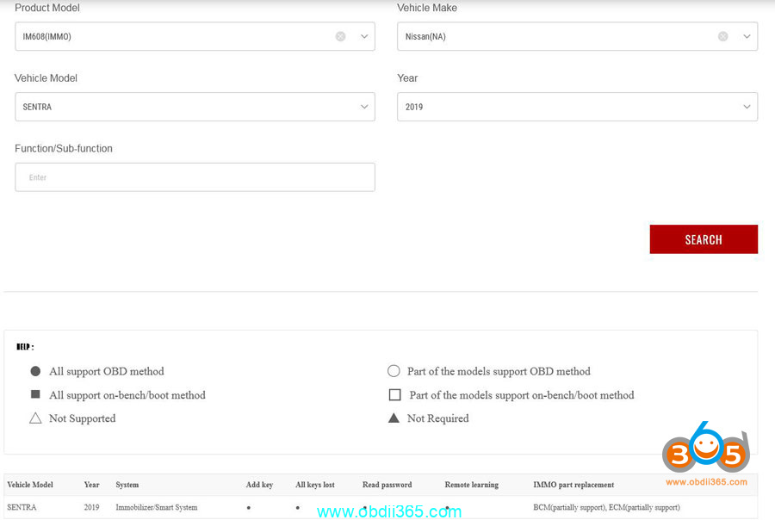Expand the Product Model dropdown arrow
Image resolution: width=775 pixels, height=520 pixels.
(364, 36)
